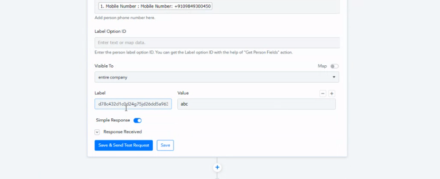Focus the Label Option ID input field
This screenshot has width=440, height=179.
[217, 42]
